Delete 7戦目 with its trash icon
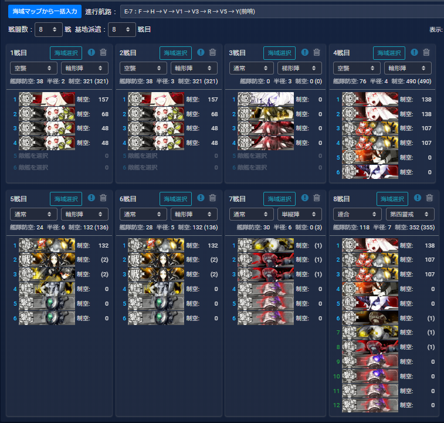 [x=317, y=198]
